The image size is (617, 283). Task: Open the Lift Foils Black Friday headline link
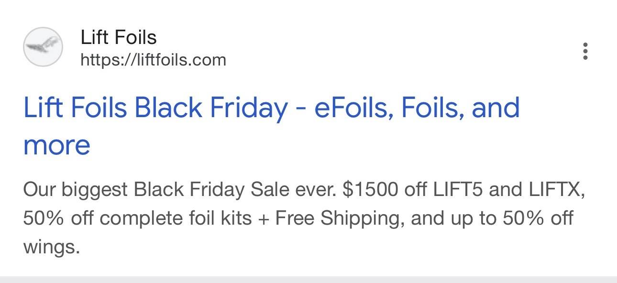point(271,108)
